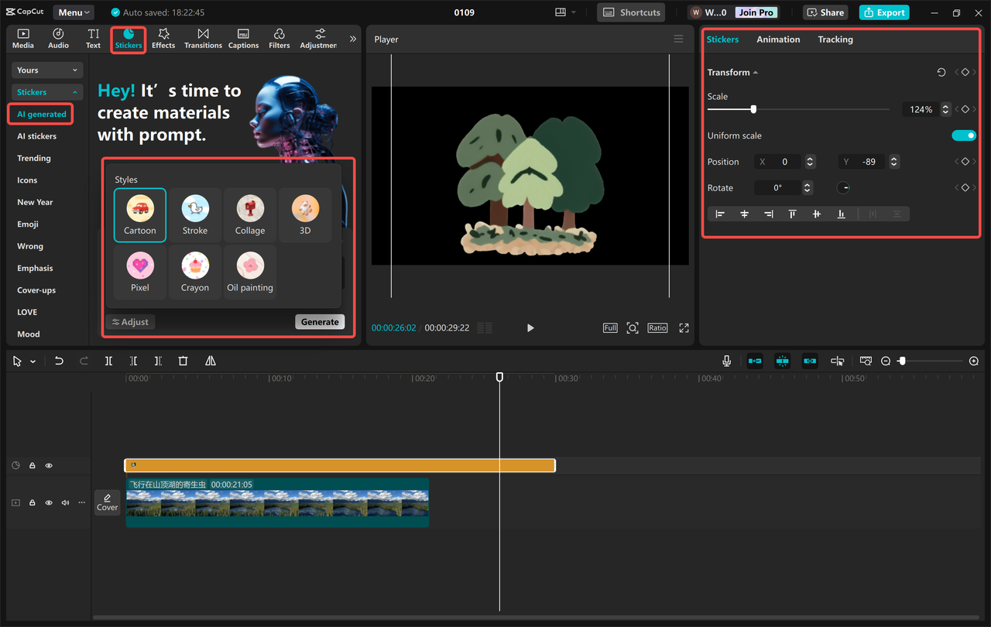
Task: Click the Generate button
Action: 319,321
